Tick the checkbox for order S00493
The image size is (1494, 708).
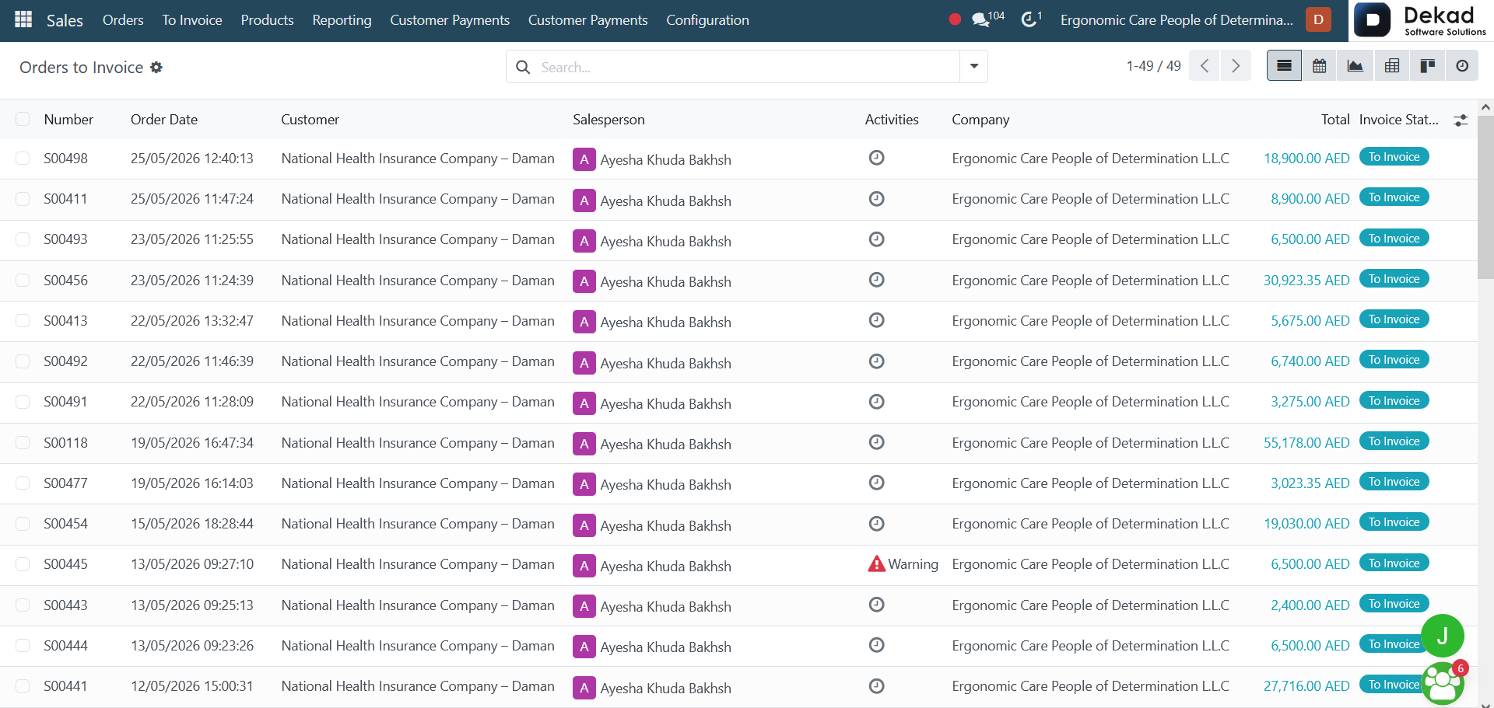23,239
